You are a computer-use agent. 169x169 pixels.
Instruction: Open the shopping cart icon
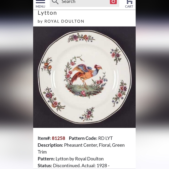pos(129,2)
